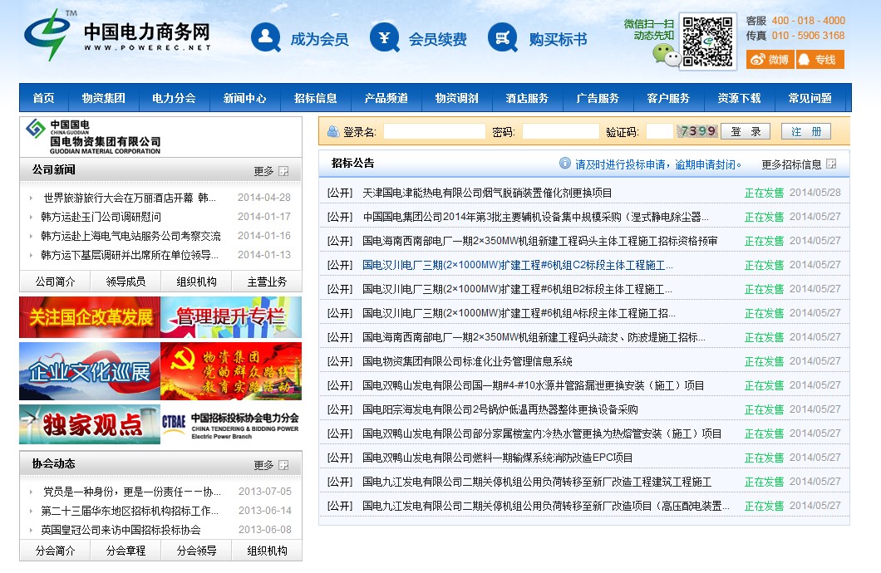Click the expand icon beside 更多招标信息
This screenshot has width=881, height=573.
[x=832, y=164]
